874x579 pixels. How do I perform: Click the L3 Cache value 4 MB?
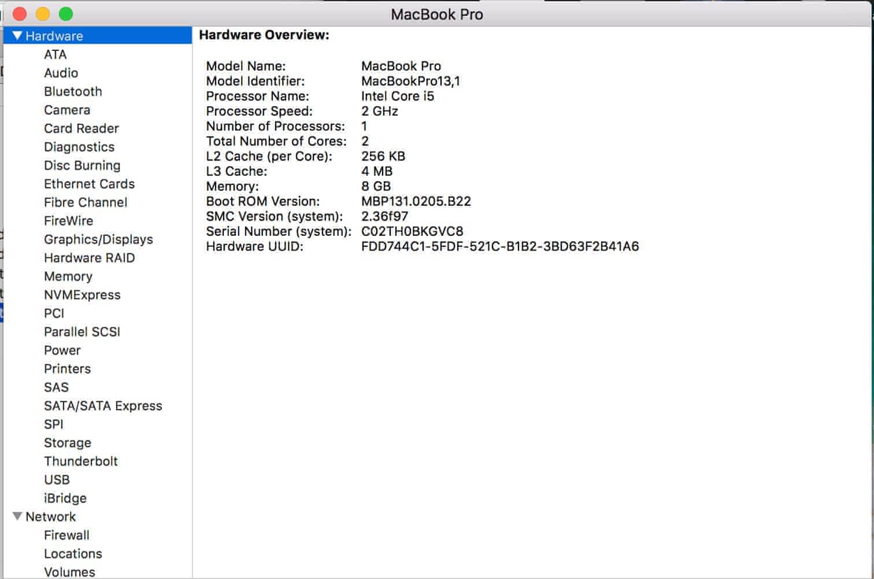pos(377,171)
